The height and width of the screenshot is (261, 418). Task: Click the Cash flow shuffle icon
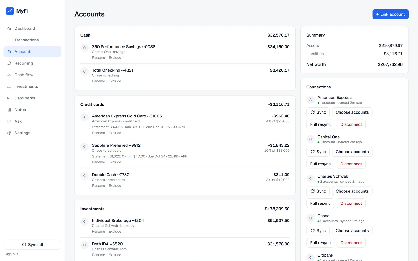tap(9, 75)
